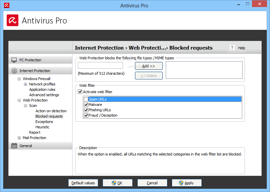Collapse the Windows Firewall tree node
Screen dimensions: 270x192
point(19,79)
